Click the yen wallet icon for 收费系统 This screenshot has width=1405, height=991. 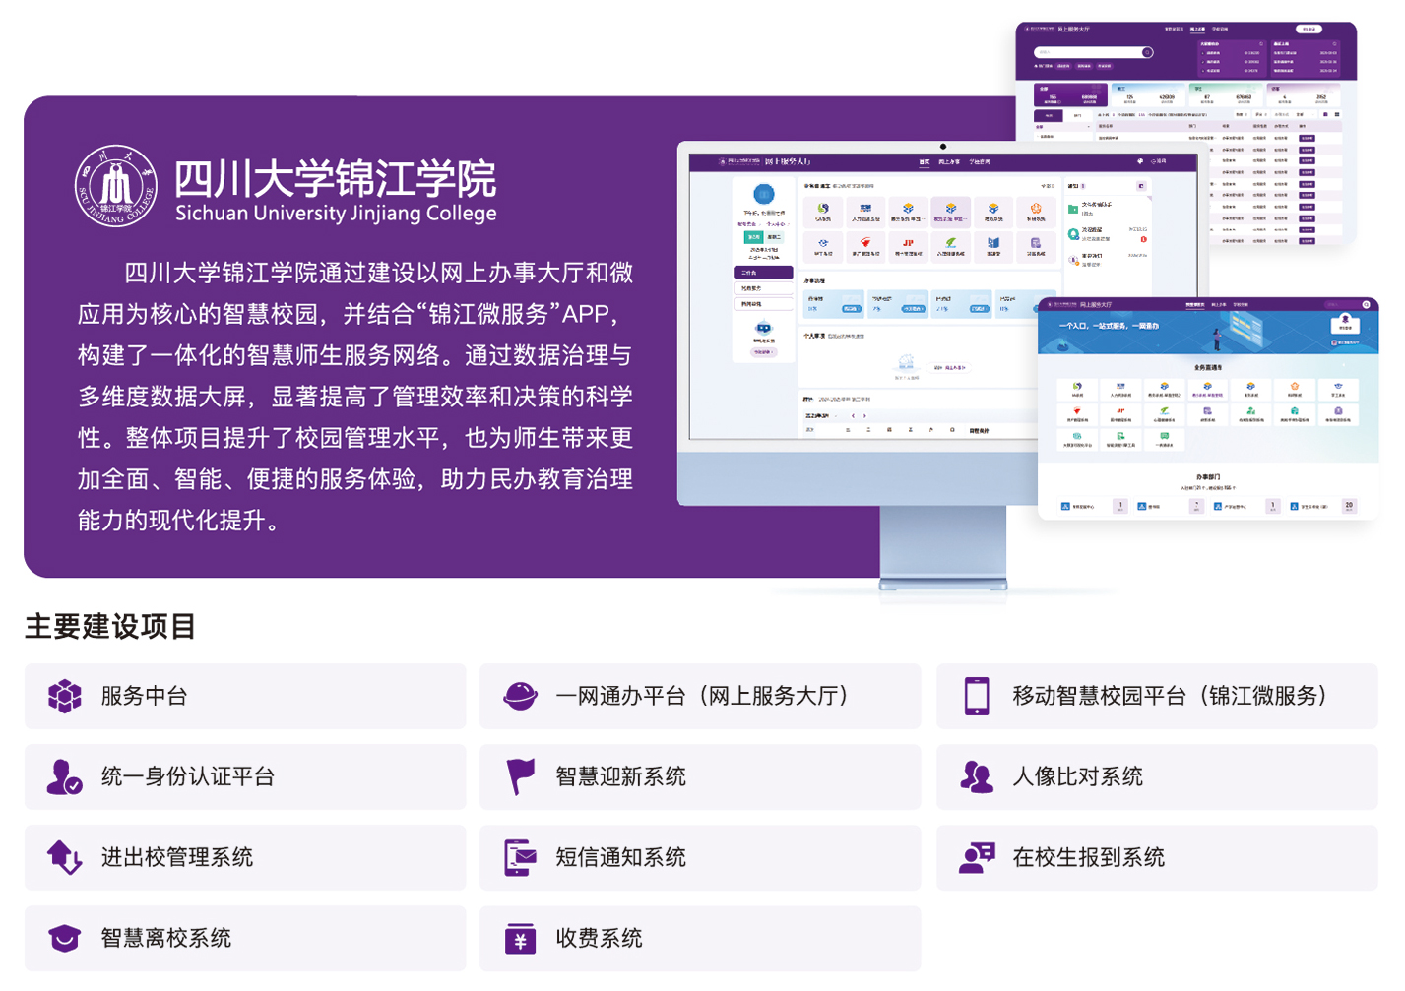click(520, 938)
